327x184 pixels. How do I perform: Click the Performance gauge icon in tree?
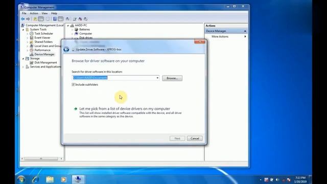(x=32, y=50)
